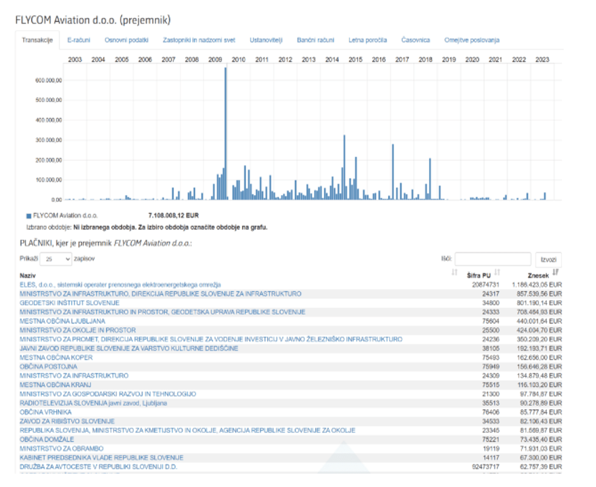Sort table by Šifra PU column arrows
This screenshot has height=487, width=596.
pyautogui.click(x=497, y=272)
